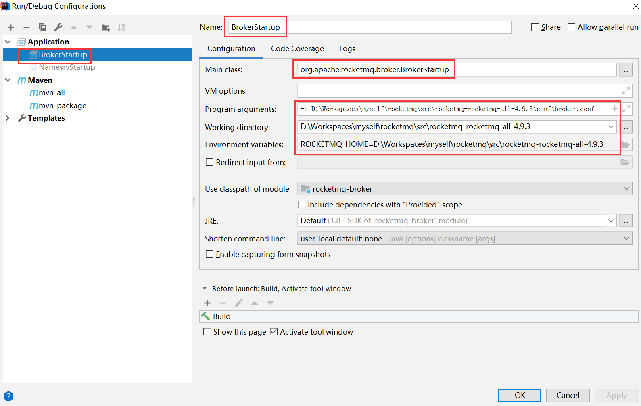Viewport: 641px width, 406px height.
Task: Click the Cancel button
Action: pos(568,395)
